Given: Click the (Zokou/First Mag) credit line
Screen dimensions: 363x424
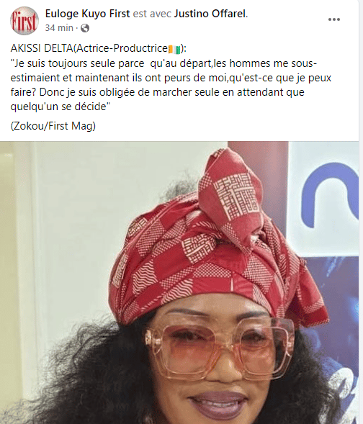Looking at the screenshot, I should click(x=53, y=126).
